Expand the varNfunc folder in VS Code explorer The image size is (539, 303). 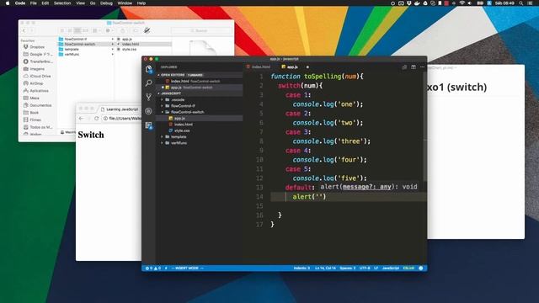click(163, 143)
